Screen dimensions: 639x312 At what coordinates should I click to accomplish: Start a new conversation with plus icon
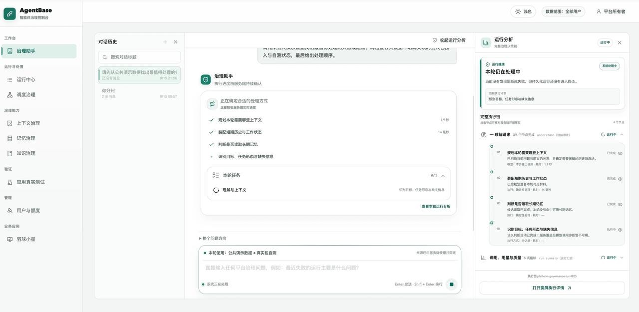[x=165, y=42]
